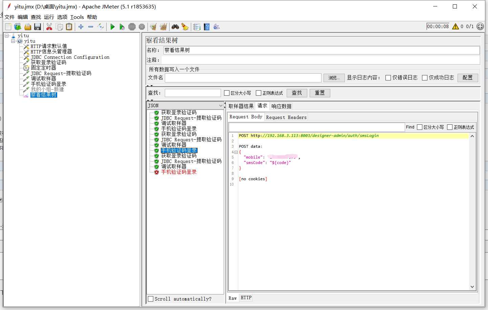This screenshot has height=310, width=488.
Task: Save the test plan with floppy icon
Action: [x=38, y=27]
